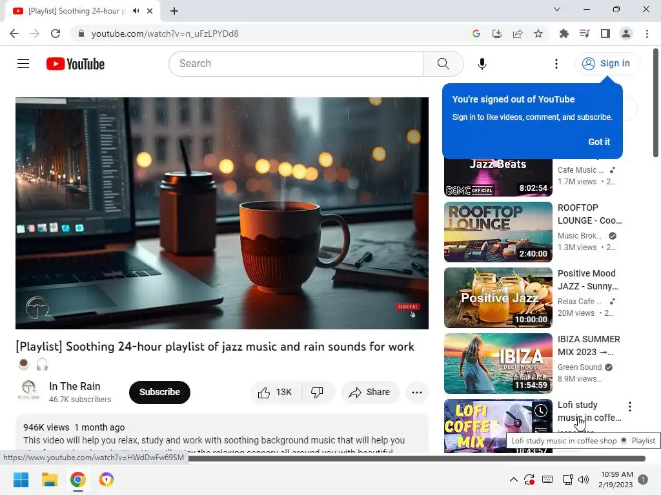Start voice search with the microphone

pyautogui.click(x=482, y=64)
